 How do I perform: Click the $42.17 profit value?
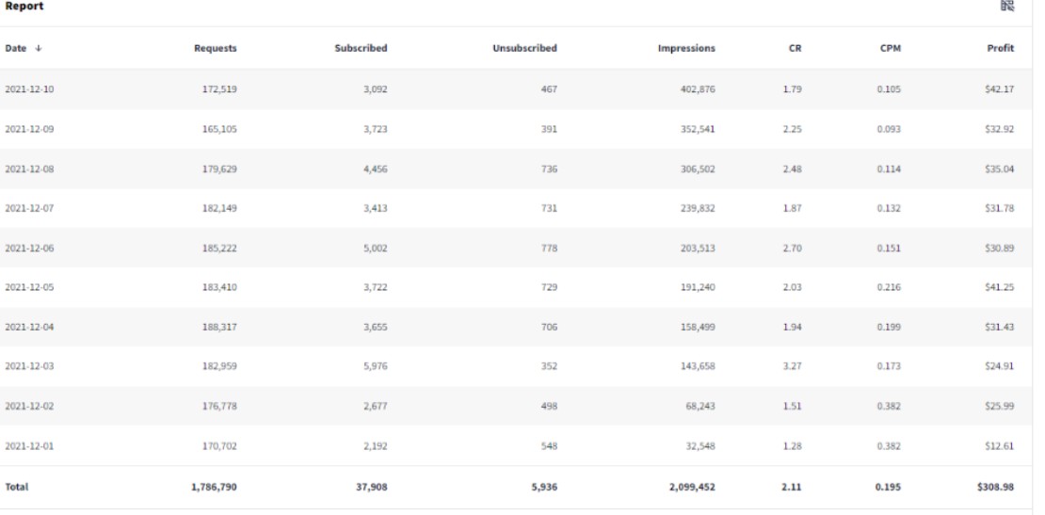tap(999, 89)
